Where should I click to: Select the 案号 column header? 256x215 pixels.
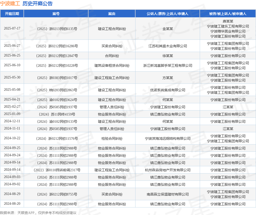(56, 14)
